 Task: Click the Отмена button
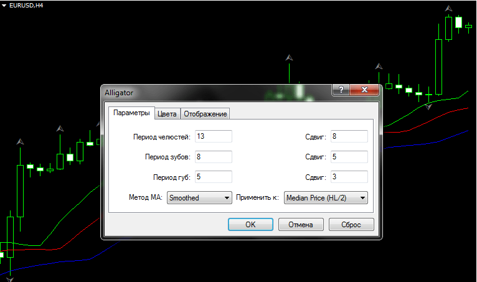coord(300,224)
